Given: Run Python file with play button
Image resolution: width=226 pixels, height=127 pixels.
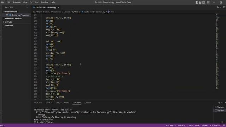Looking at the screenshot, I should click(x=218, y=7).
